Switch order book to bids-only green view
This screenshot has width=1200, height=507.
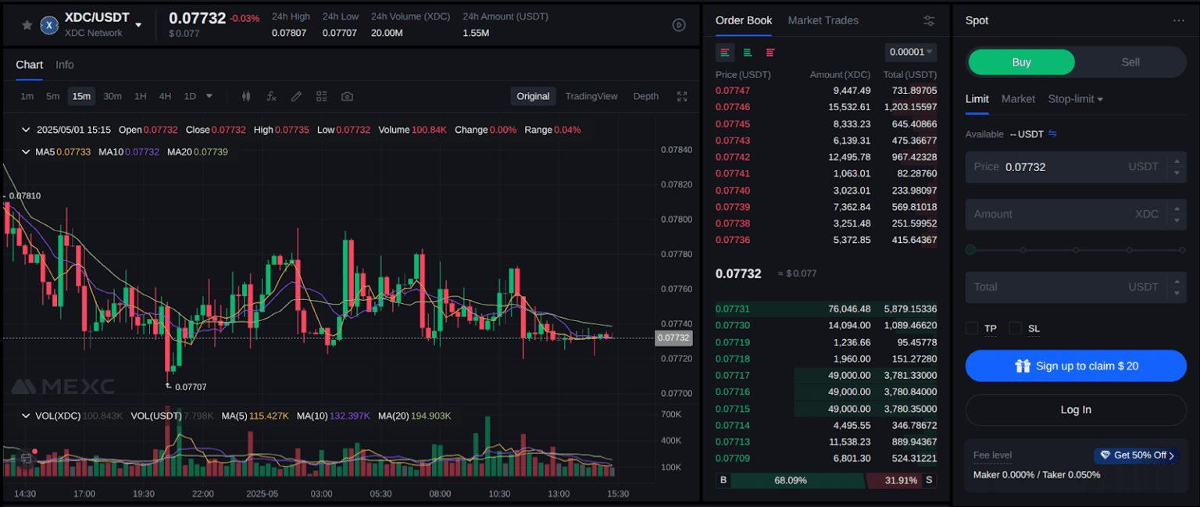click(747, 52)
